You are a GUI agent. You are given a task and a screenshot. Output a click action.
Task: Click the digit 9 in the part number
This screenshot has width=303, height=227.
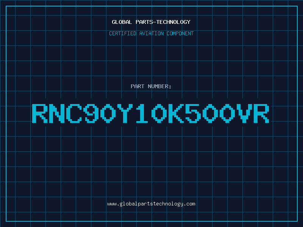pos(91,113)
